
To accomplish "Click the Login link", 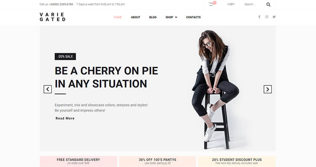I will 231,4.
